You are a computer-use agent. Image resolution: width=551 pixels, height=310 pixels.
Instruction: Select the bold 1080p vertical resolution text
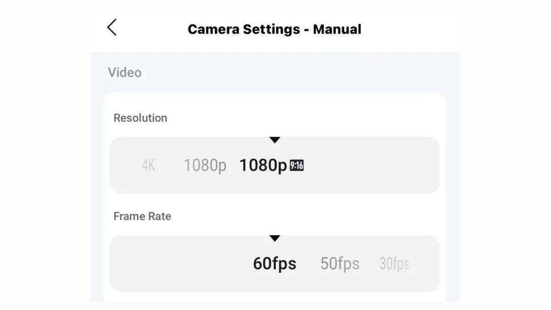point(263,165)
